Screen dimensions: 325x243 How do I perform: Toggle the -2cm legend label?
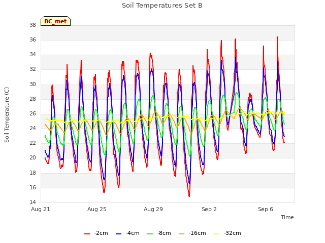click(x=101, y=233)
